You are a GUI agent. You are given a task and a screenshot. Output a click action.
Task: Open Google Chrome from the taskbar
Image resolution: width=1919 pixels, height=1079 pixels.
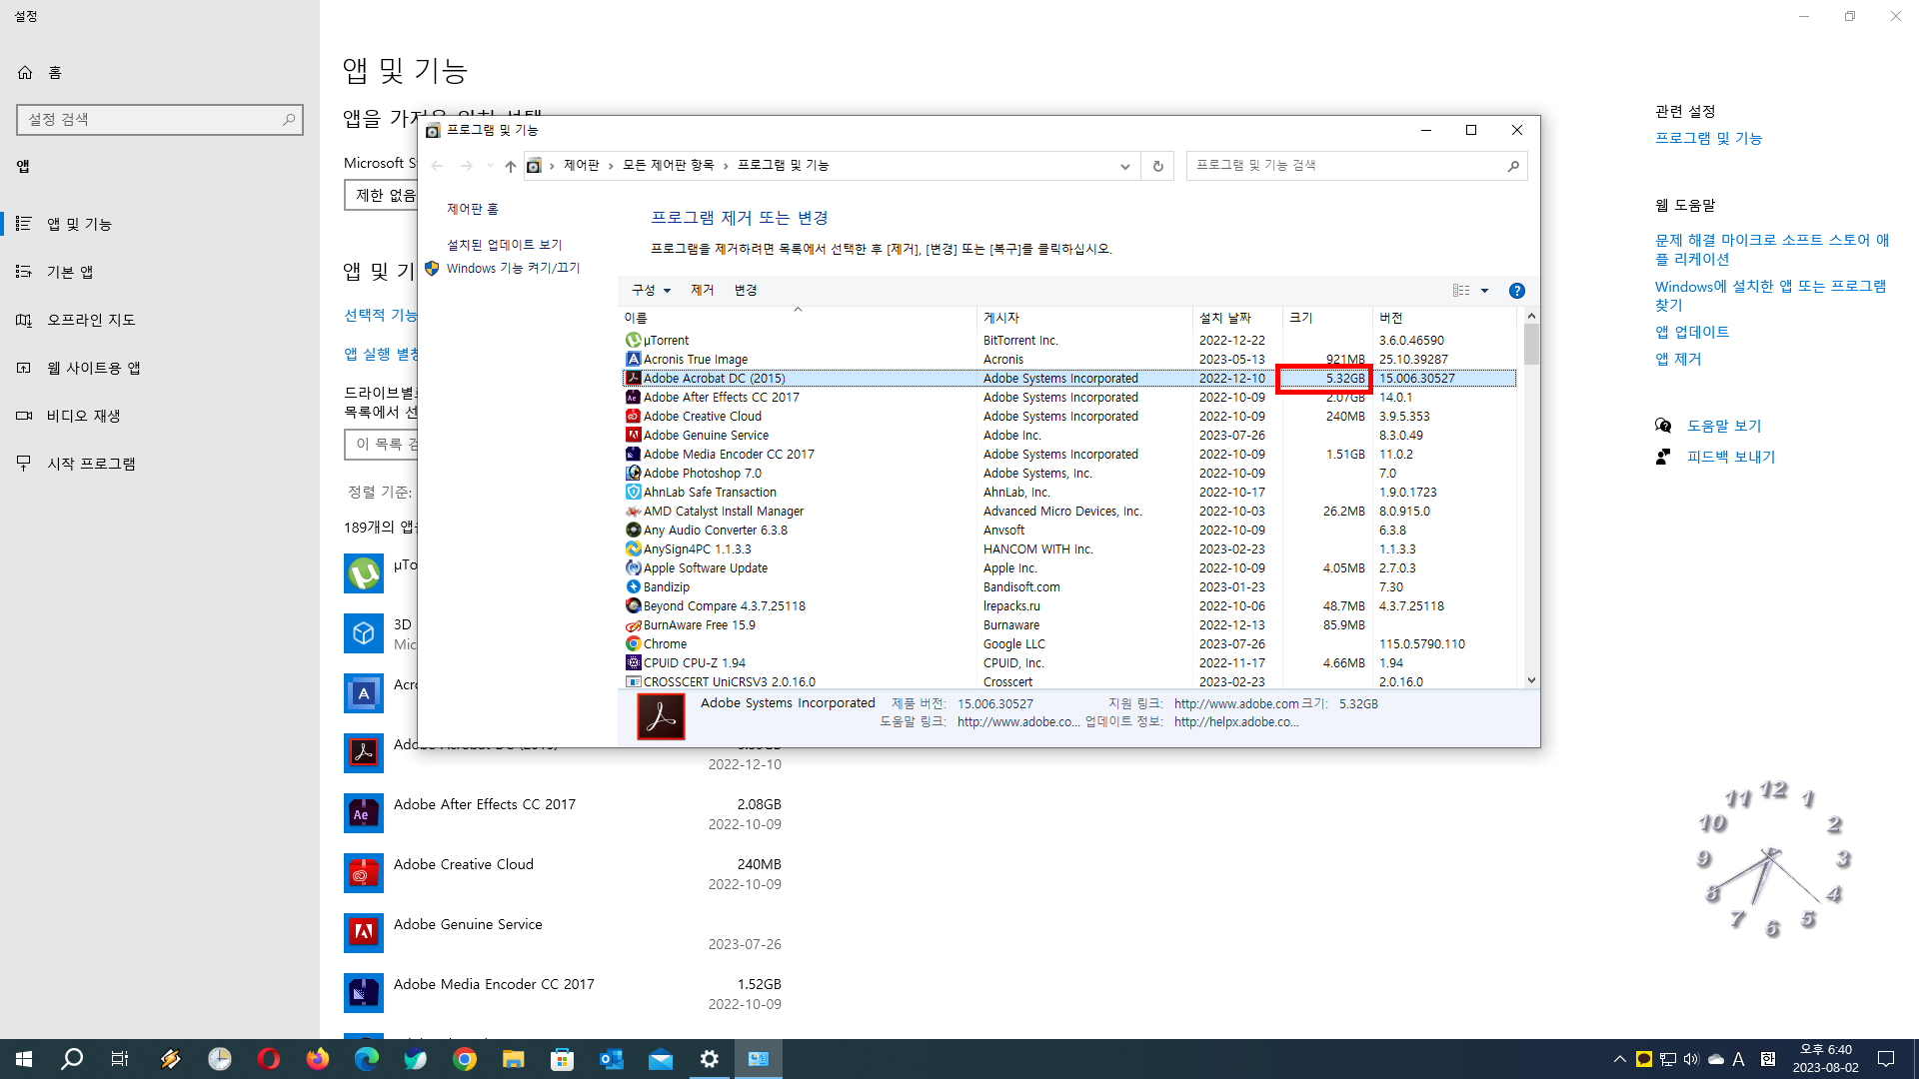pos(464,1059)
